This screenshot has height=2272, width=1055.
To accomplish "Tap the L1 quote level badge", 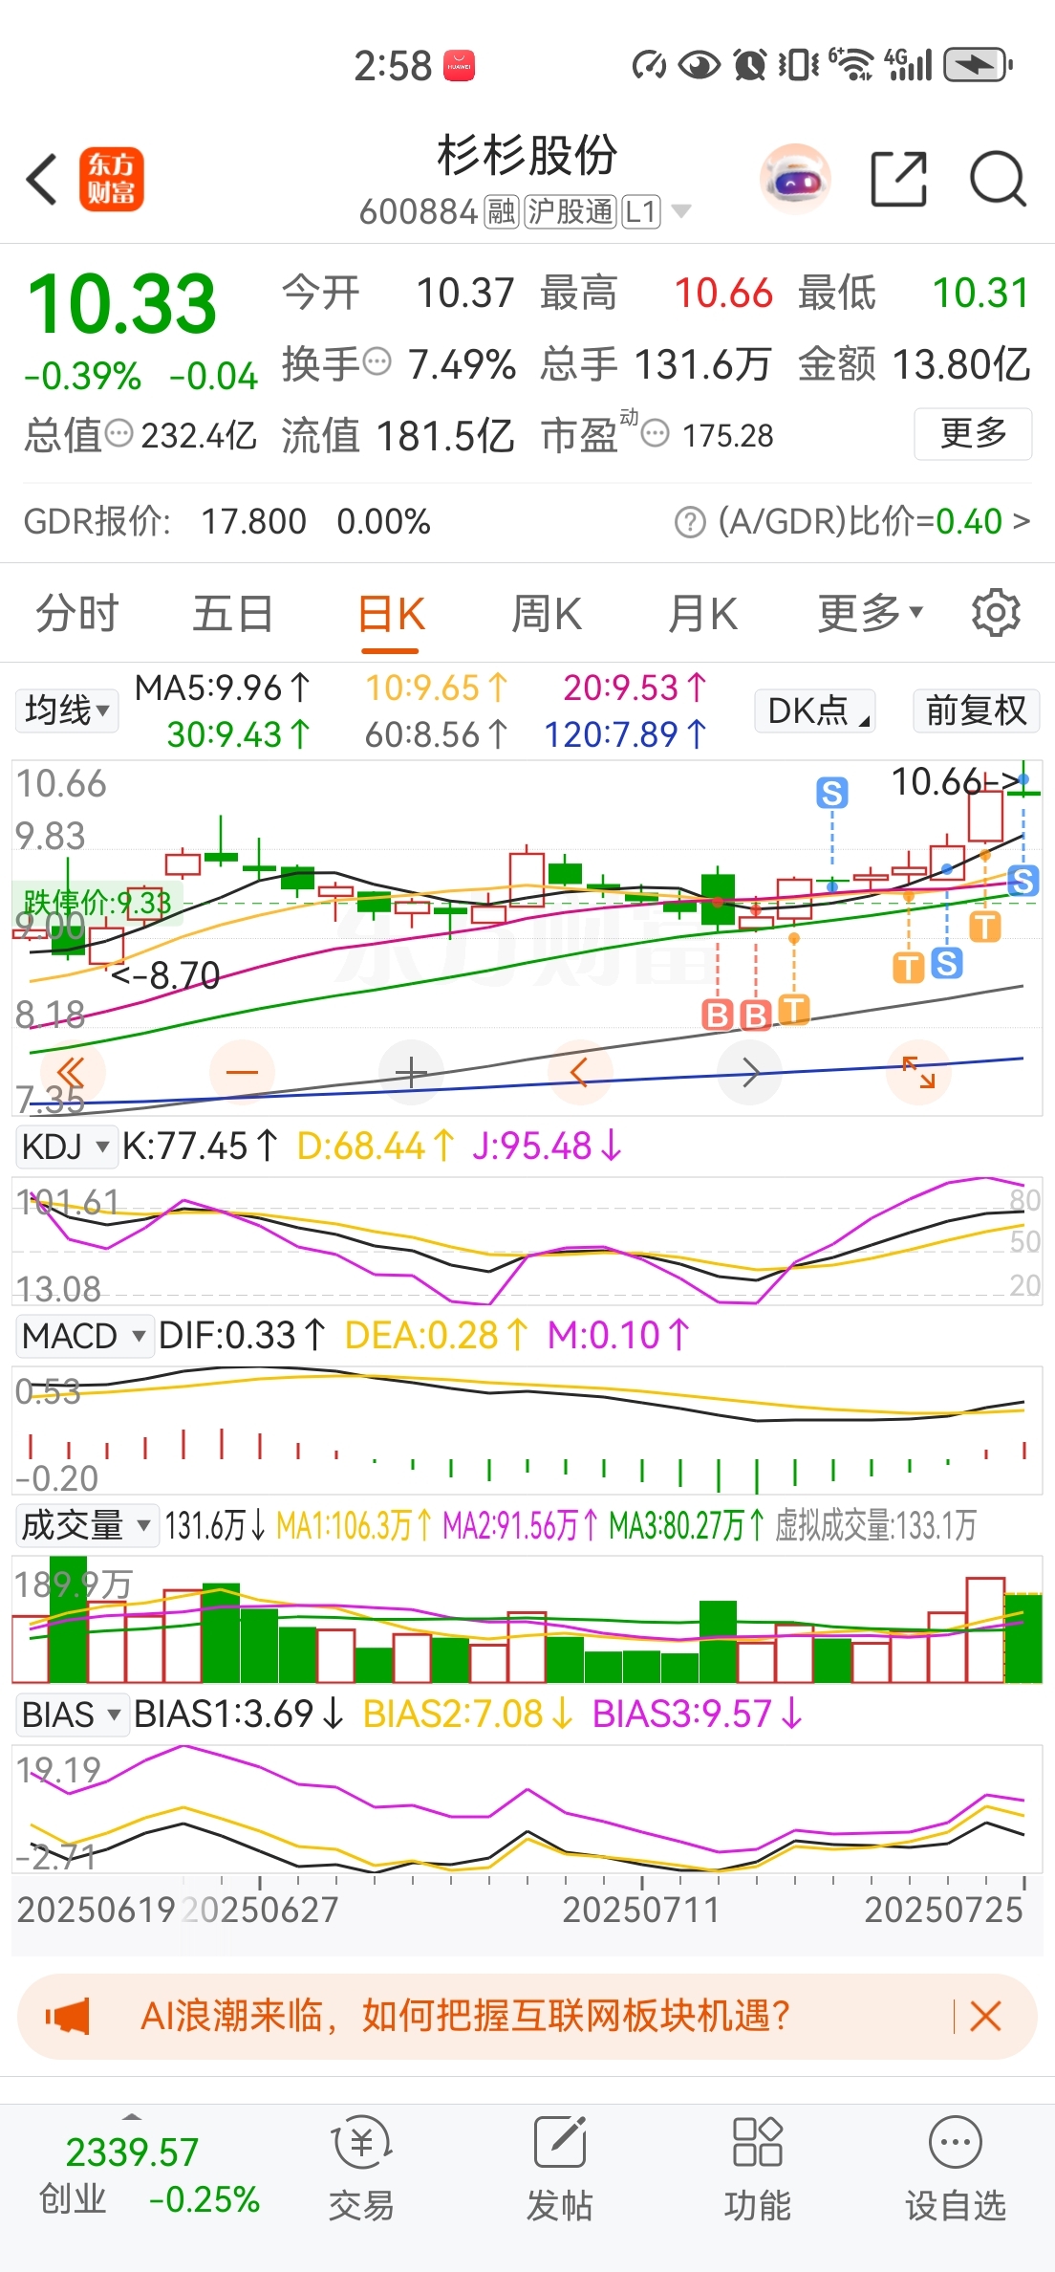I will tap(641, 211).
